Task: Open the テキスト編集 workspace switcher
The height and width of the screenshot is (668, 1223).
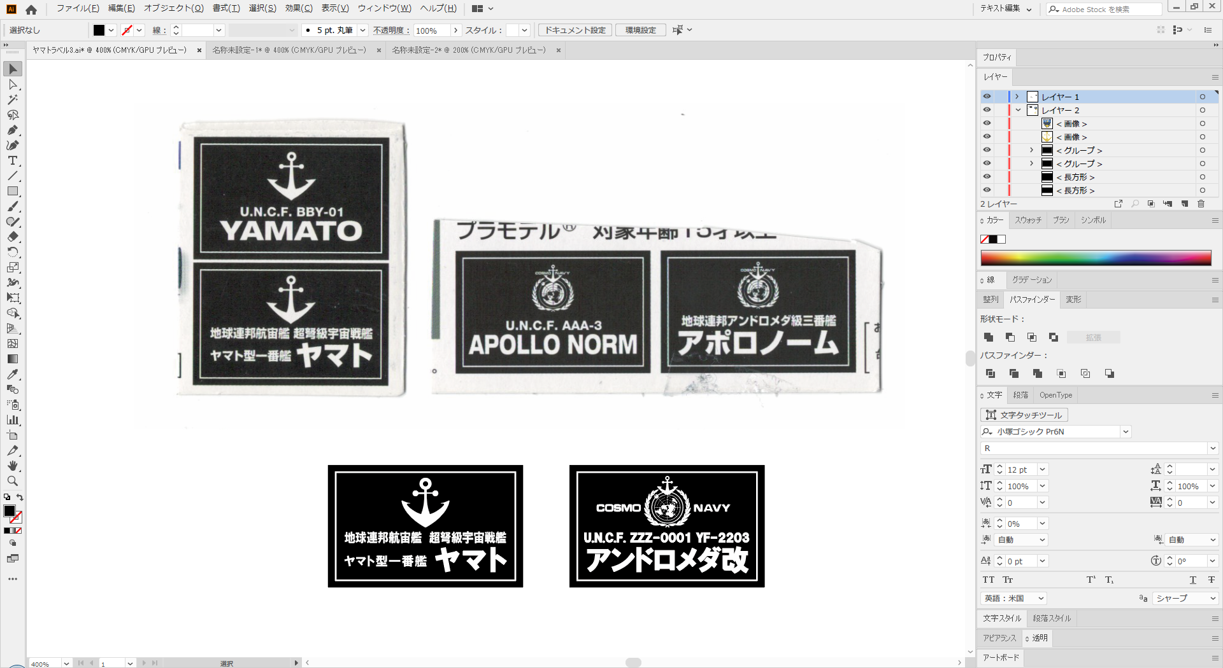Action: click(x=1006, y=9)
